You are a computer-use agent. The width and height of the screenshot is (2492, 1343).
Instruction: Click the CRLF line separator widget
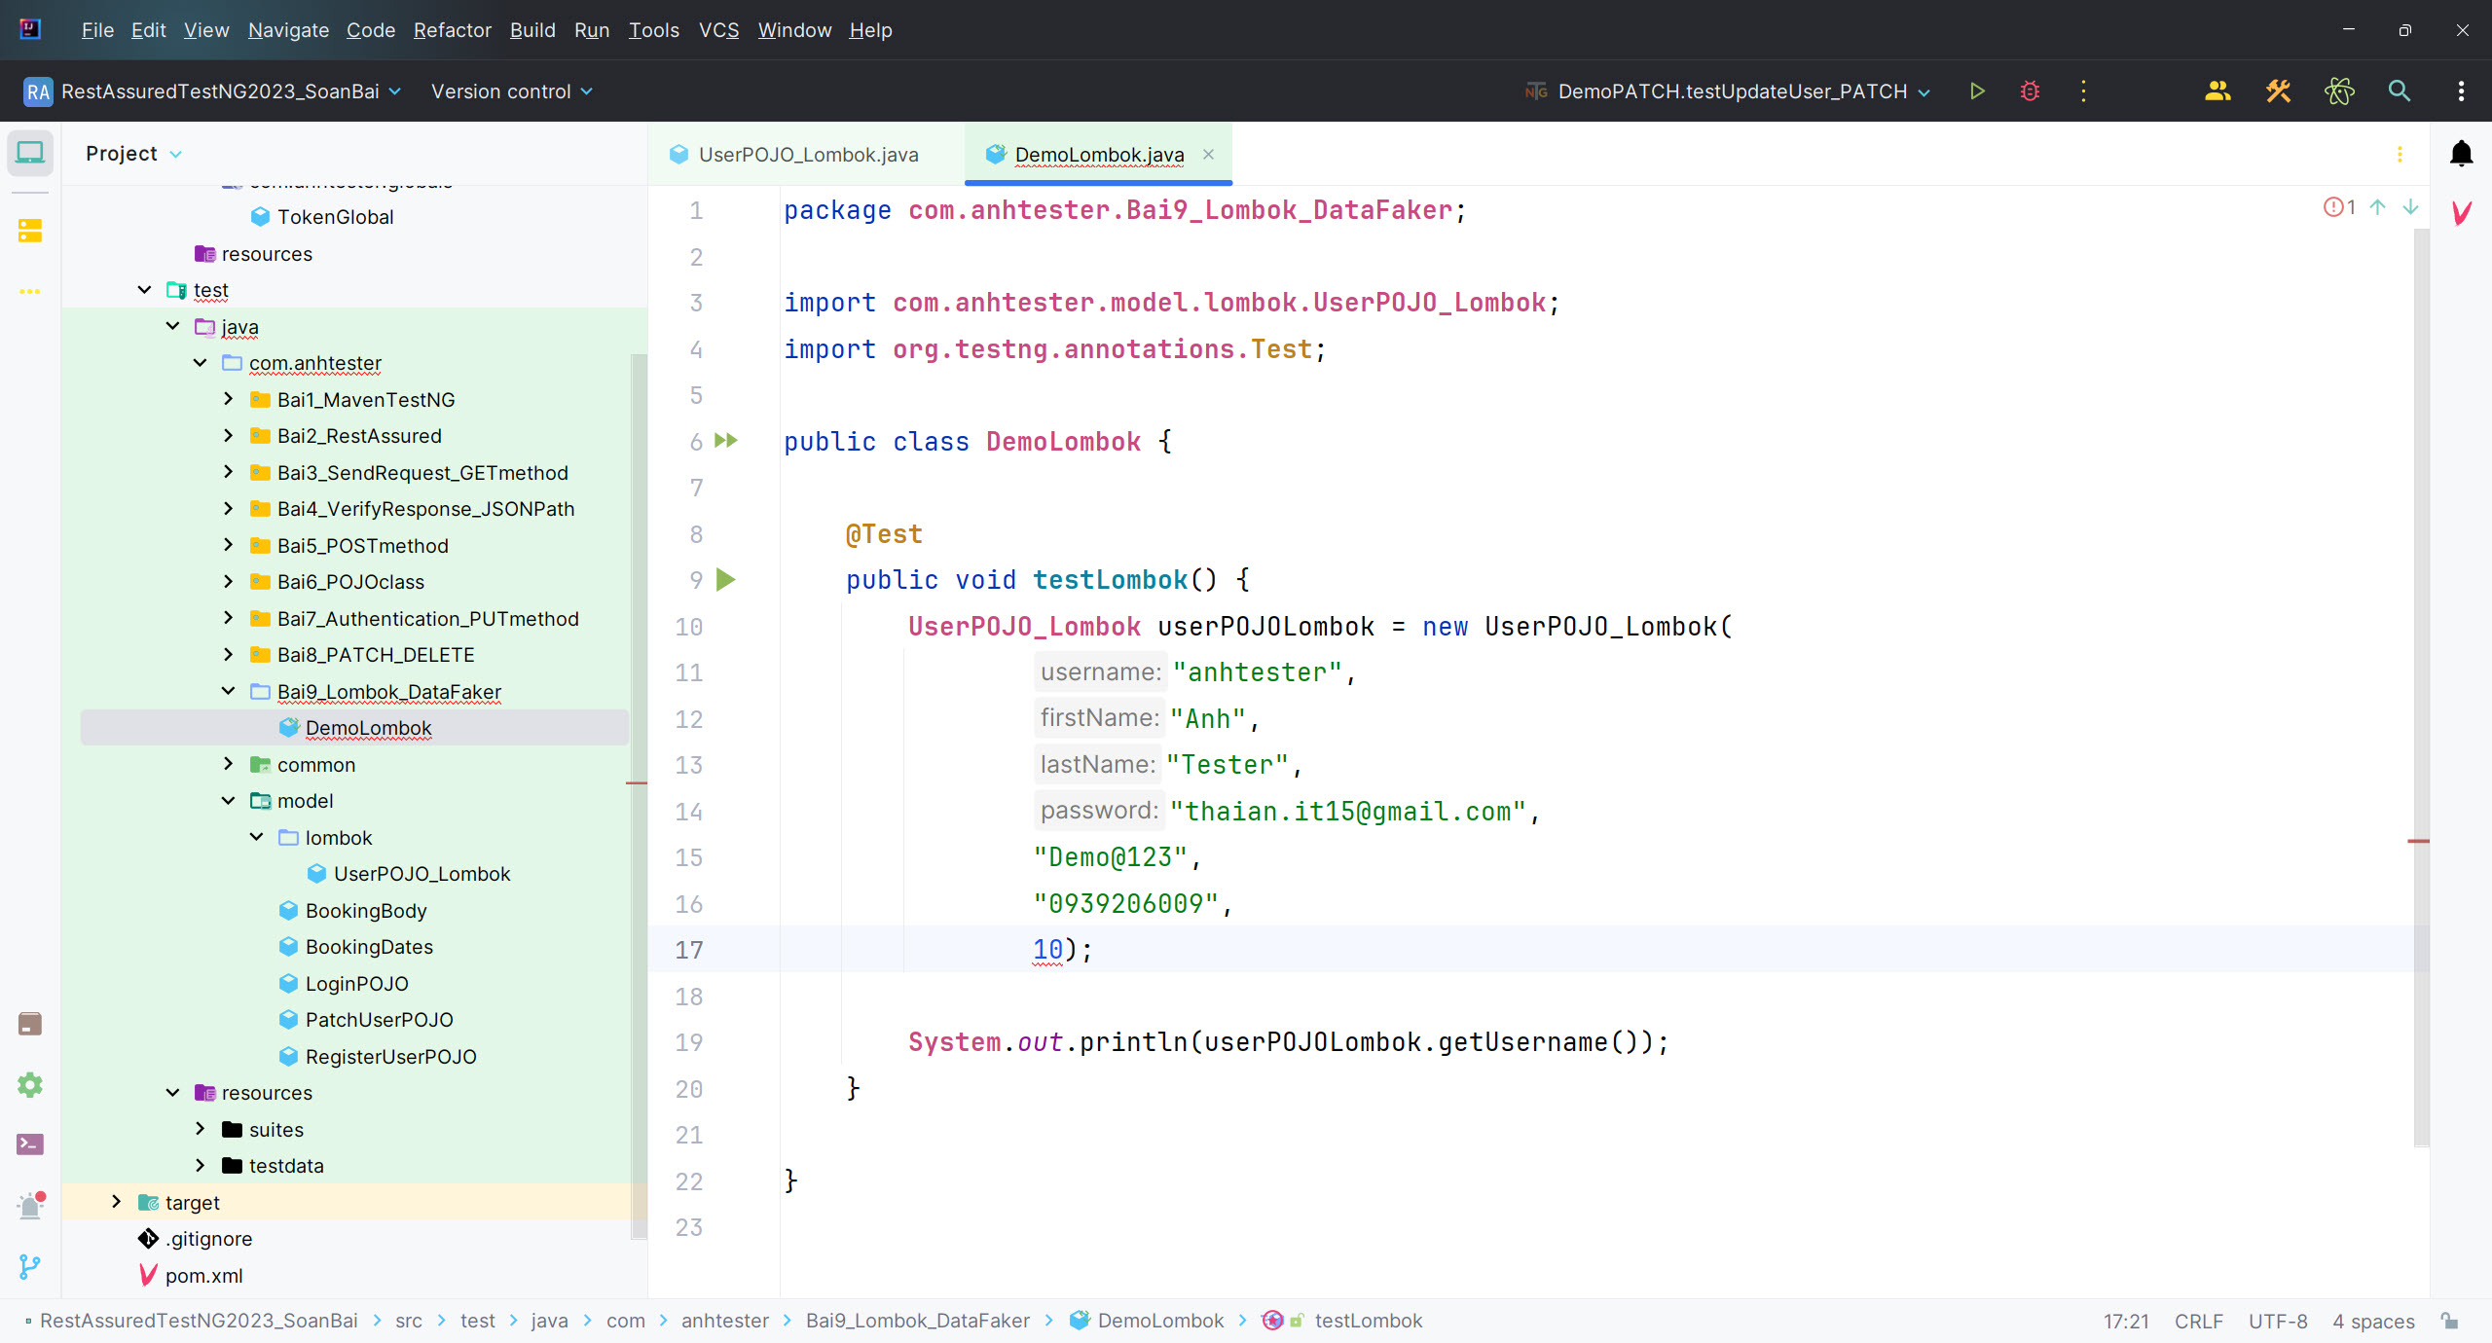coord(2198,1321)
